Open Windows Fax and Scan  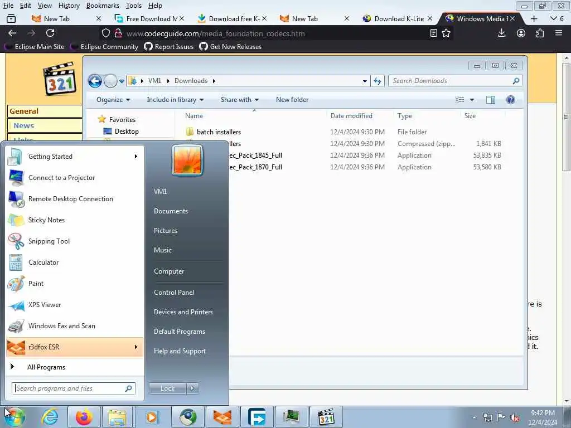(x=75, y=325)
